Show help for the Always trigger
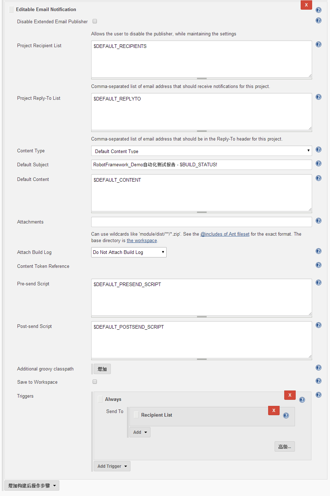330x496 pixels. [x=302, y=400]
